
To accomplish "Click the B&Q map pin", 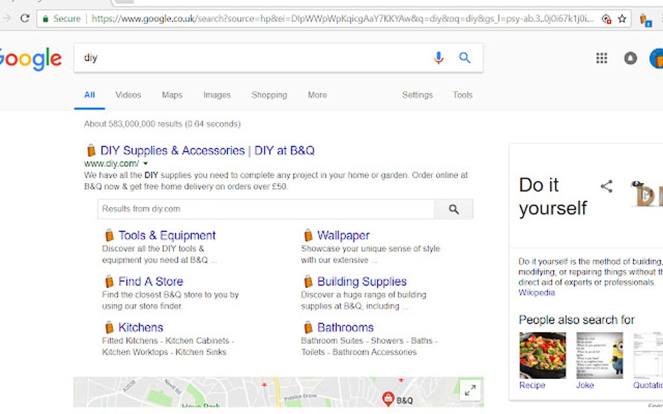I will 388,398.
